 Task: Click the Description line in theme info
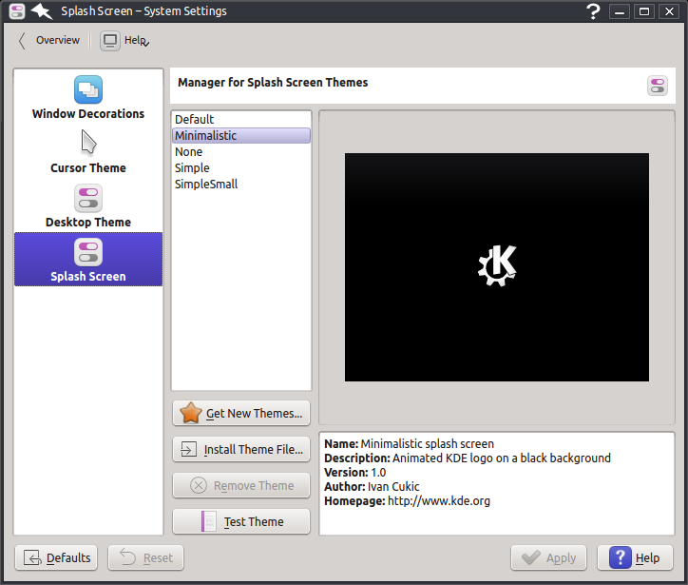468,458
